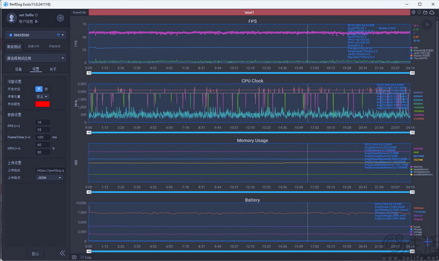Click the FPS chart left range handle
439x261 pixels.
(89, 73)
